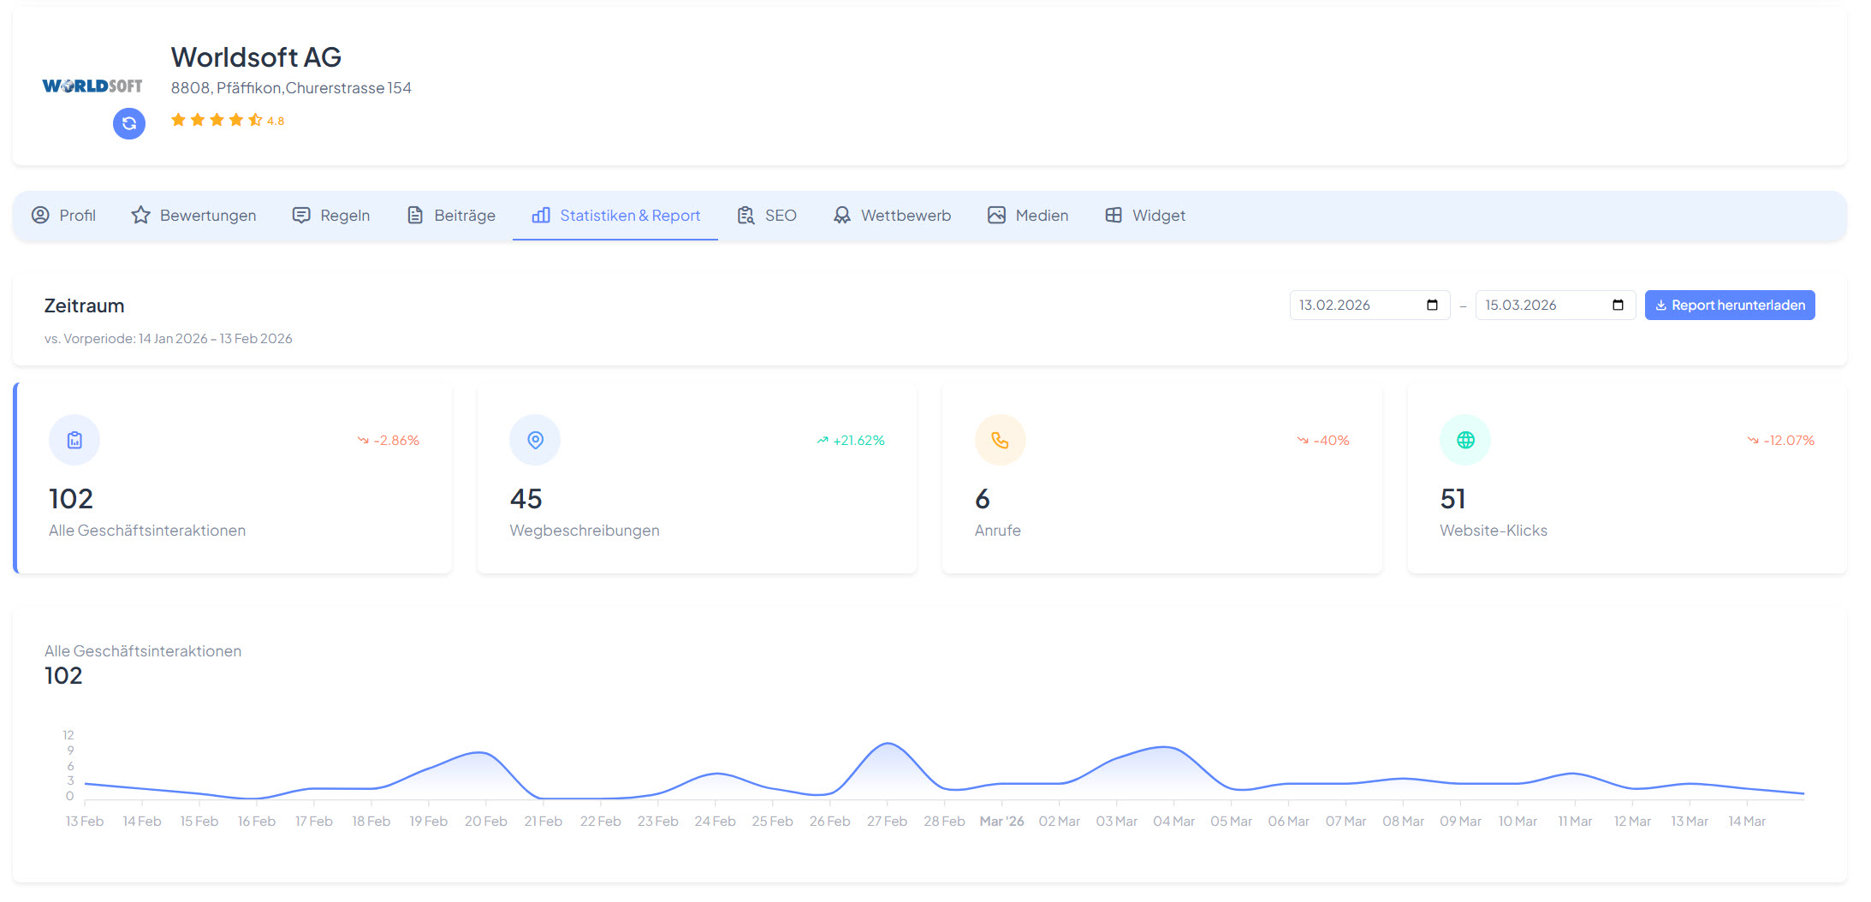Switch to the Bewertungen tab
Screen dimensions: 1871x902
(193, 216)
